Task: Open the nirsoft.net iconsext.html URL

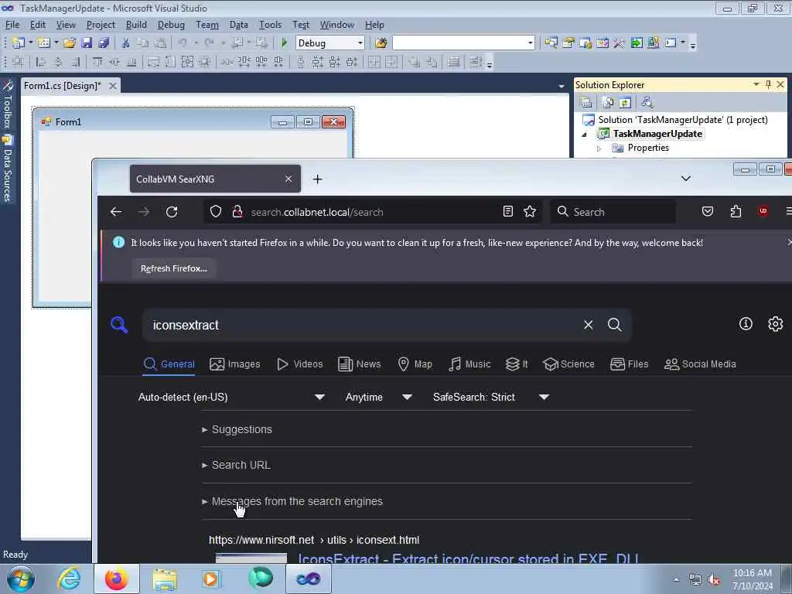Action: pyautogui.click(x=314, y=540)
